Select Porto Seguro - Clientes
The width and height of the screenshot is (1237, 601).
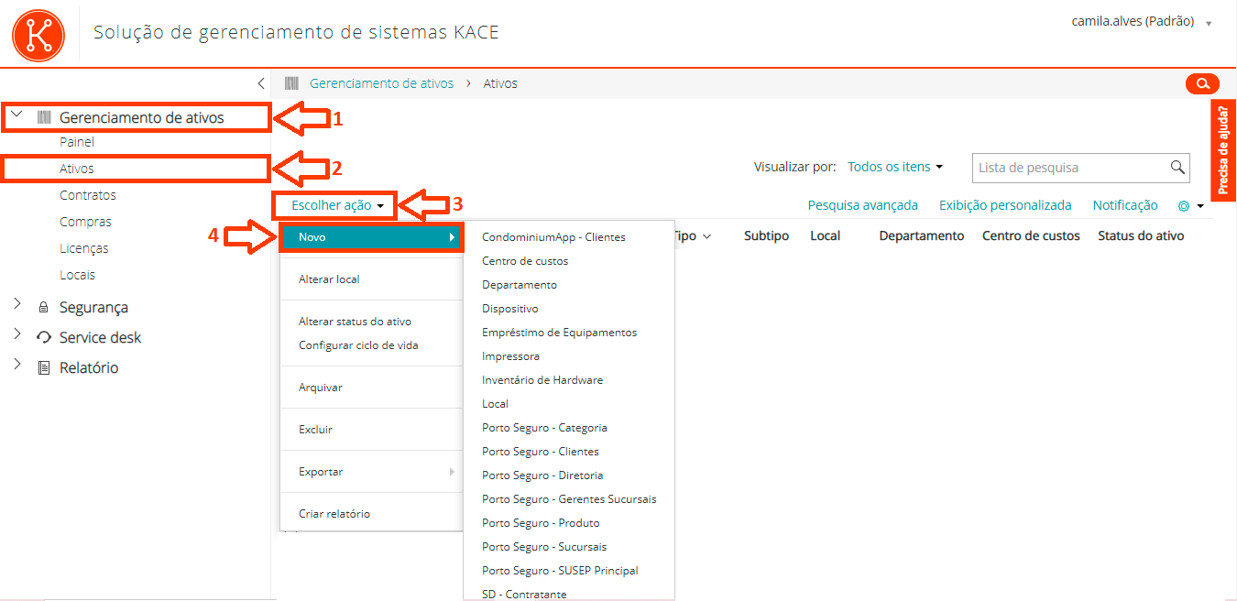click(x=541, y=452)
